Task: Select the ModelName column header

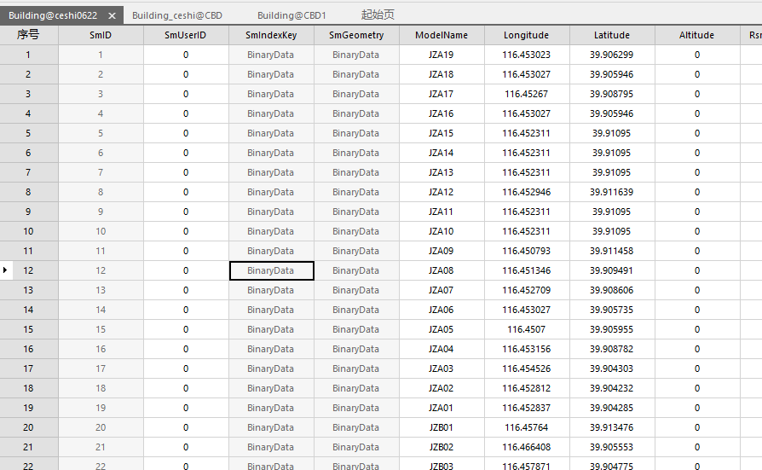Action: [442, 35]
